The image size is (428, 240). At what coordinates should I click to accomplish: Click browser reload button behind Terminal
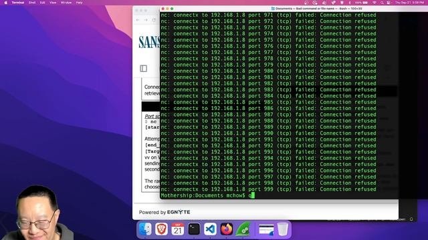click(x=154, y=20)
